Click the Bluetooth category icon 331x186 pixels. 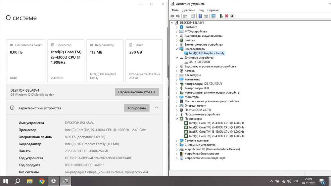coord(181,27)
